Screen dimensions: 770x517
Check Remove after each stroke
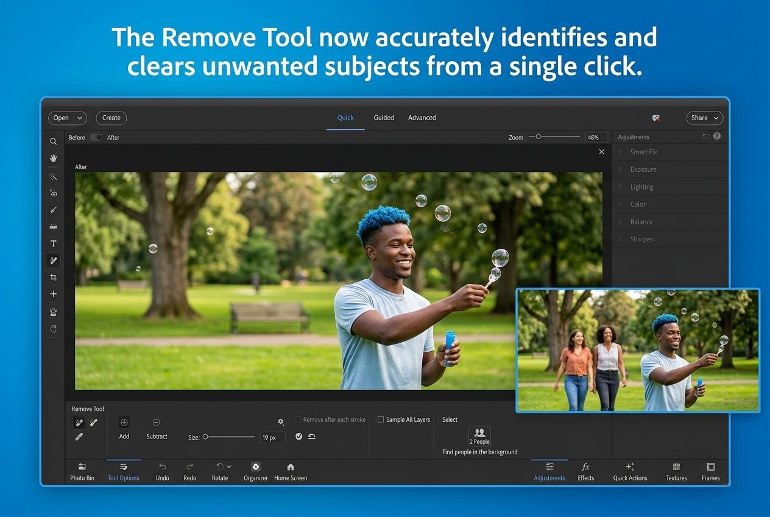(x=298, y=419)
